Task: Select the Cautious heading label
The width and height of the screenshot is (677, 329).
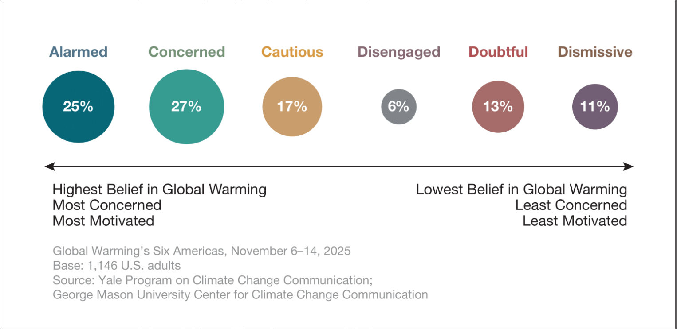Action: click(x=292, y=52)
